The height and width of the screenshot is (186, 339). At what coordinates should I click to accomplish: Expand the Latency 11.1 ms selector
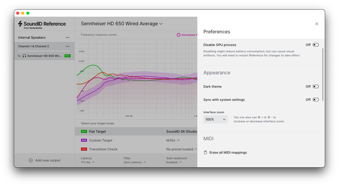click(x=88, y=162)
